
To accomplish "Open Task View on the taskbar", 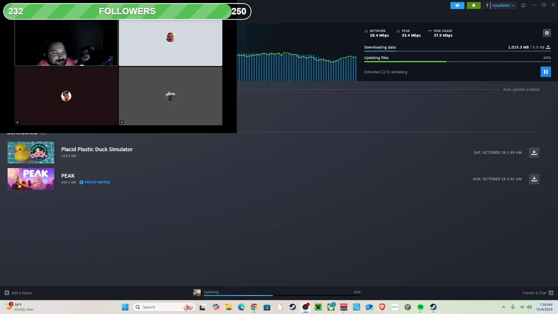I will click(x=202, y=307).
